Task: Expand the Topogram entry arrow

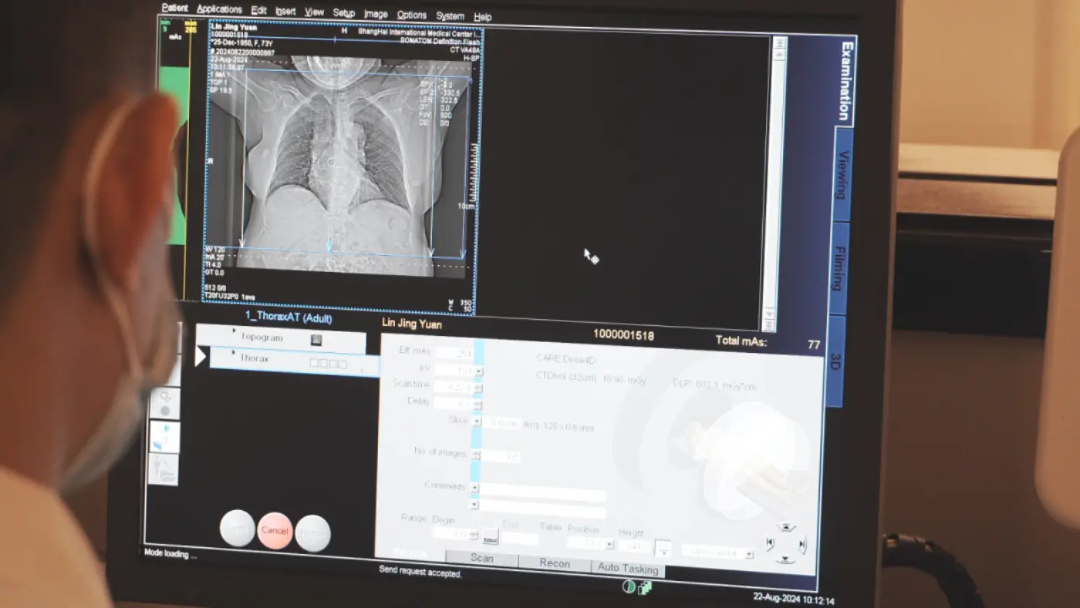Action: [x=234, y=330]
